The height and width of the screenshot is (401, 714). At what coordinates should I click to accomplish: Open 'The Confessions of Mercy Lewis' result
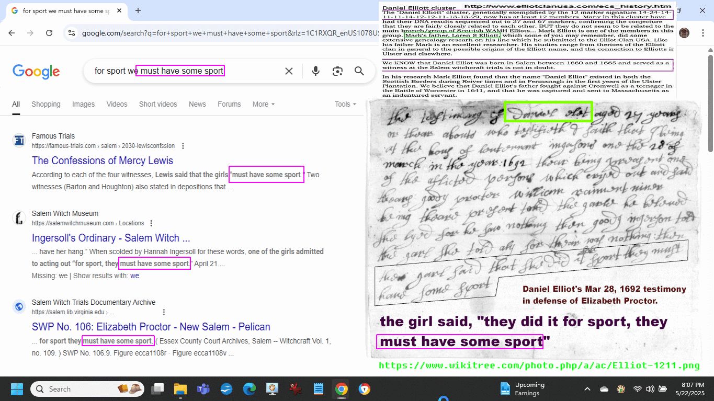pyautogui.click(x=103, y=161)
